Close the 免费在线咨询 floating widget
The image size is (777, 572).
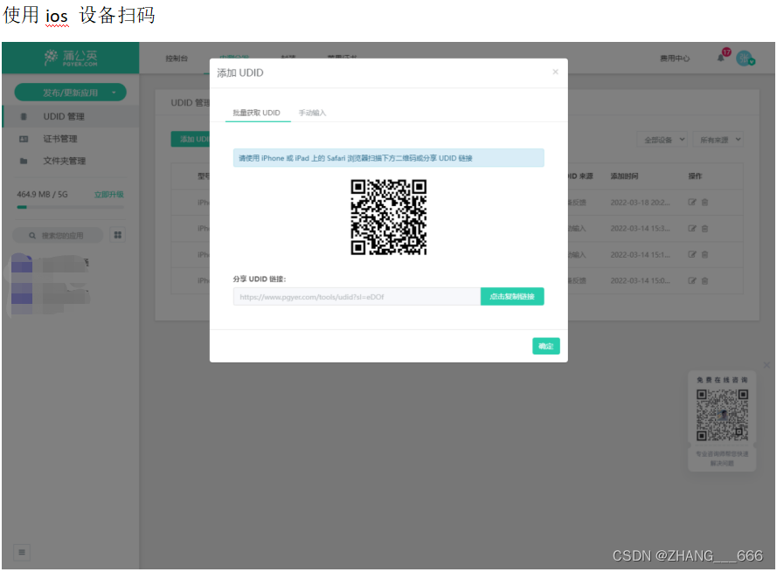[x=767, y=365]
